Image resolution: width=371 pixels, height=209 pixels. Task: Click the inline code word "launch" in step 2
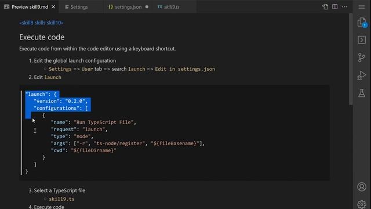tap(53, 77)
